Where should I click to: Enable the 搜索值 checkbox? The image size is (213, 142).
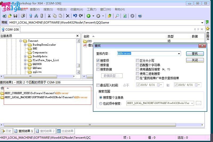[x=98, y=65]
